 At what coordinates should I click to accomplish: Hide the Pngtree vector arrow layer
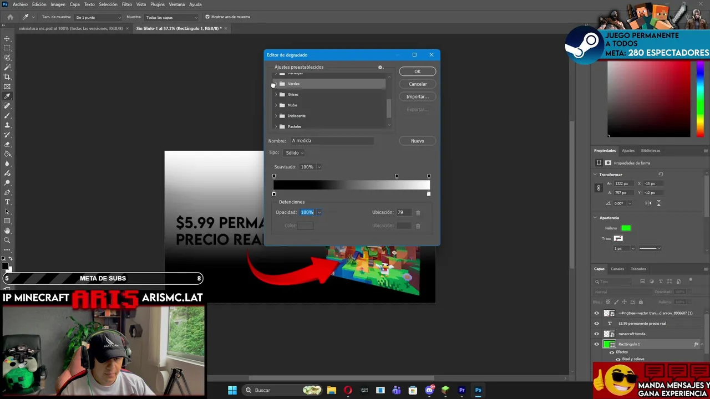coord(597,313)
